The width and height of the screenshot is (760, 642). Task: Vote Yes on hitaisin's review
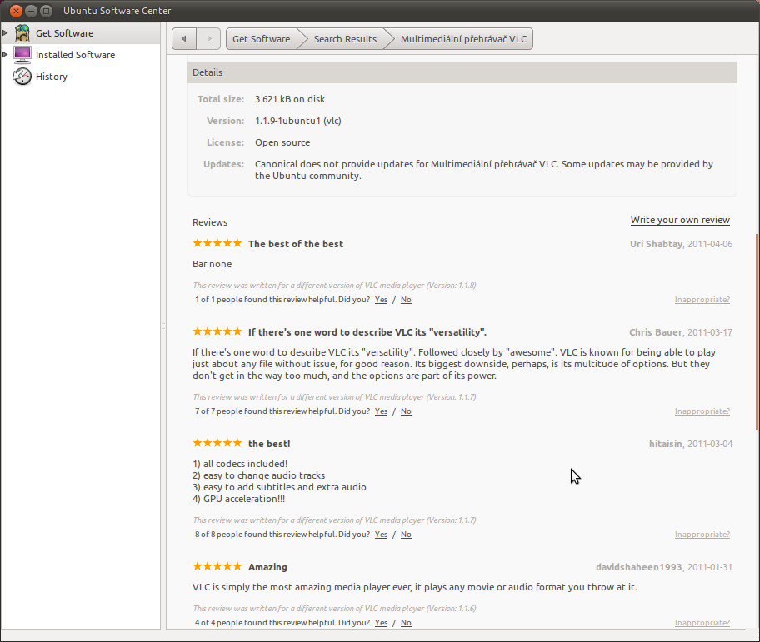pos(381,535)
